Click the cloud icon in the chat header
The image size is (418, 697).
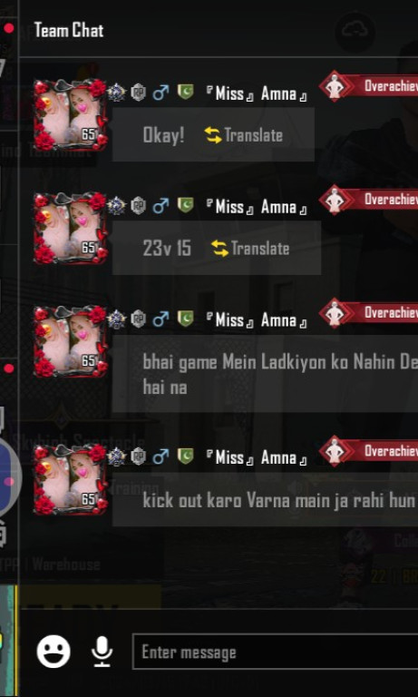click(355, 31)
